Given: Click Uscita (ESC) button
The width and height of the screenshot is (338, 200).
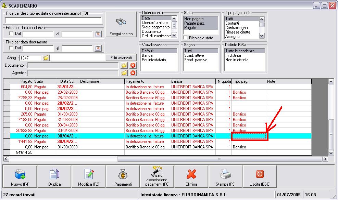Looking at the screenshot, I should 260,176.
